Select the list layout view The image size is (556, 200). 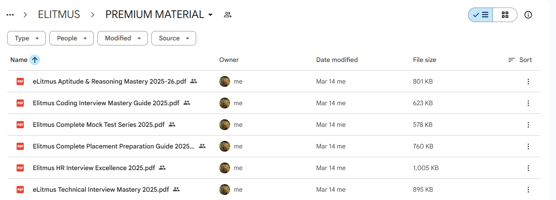coord(481,15)
